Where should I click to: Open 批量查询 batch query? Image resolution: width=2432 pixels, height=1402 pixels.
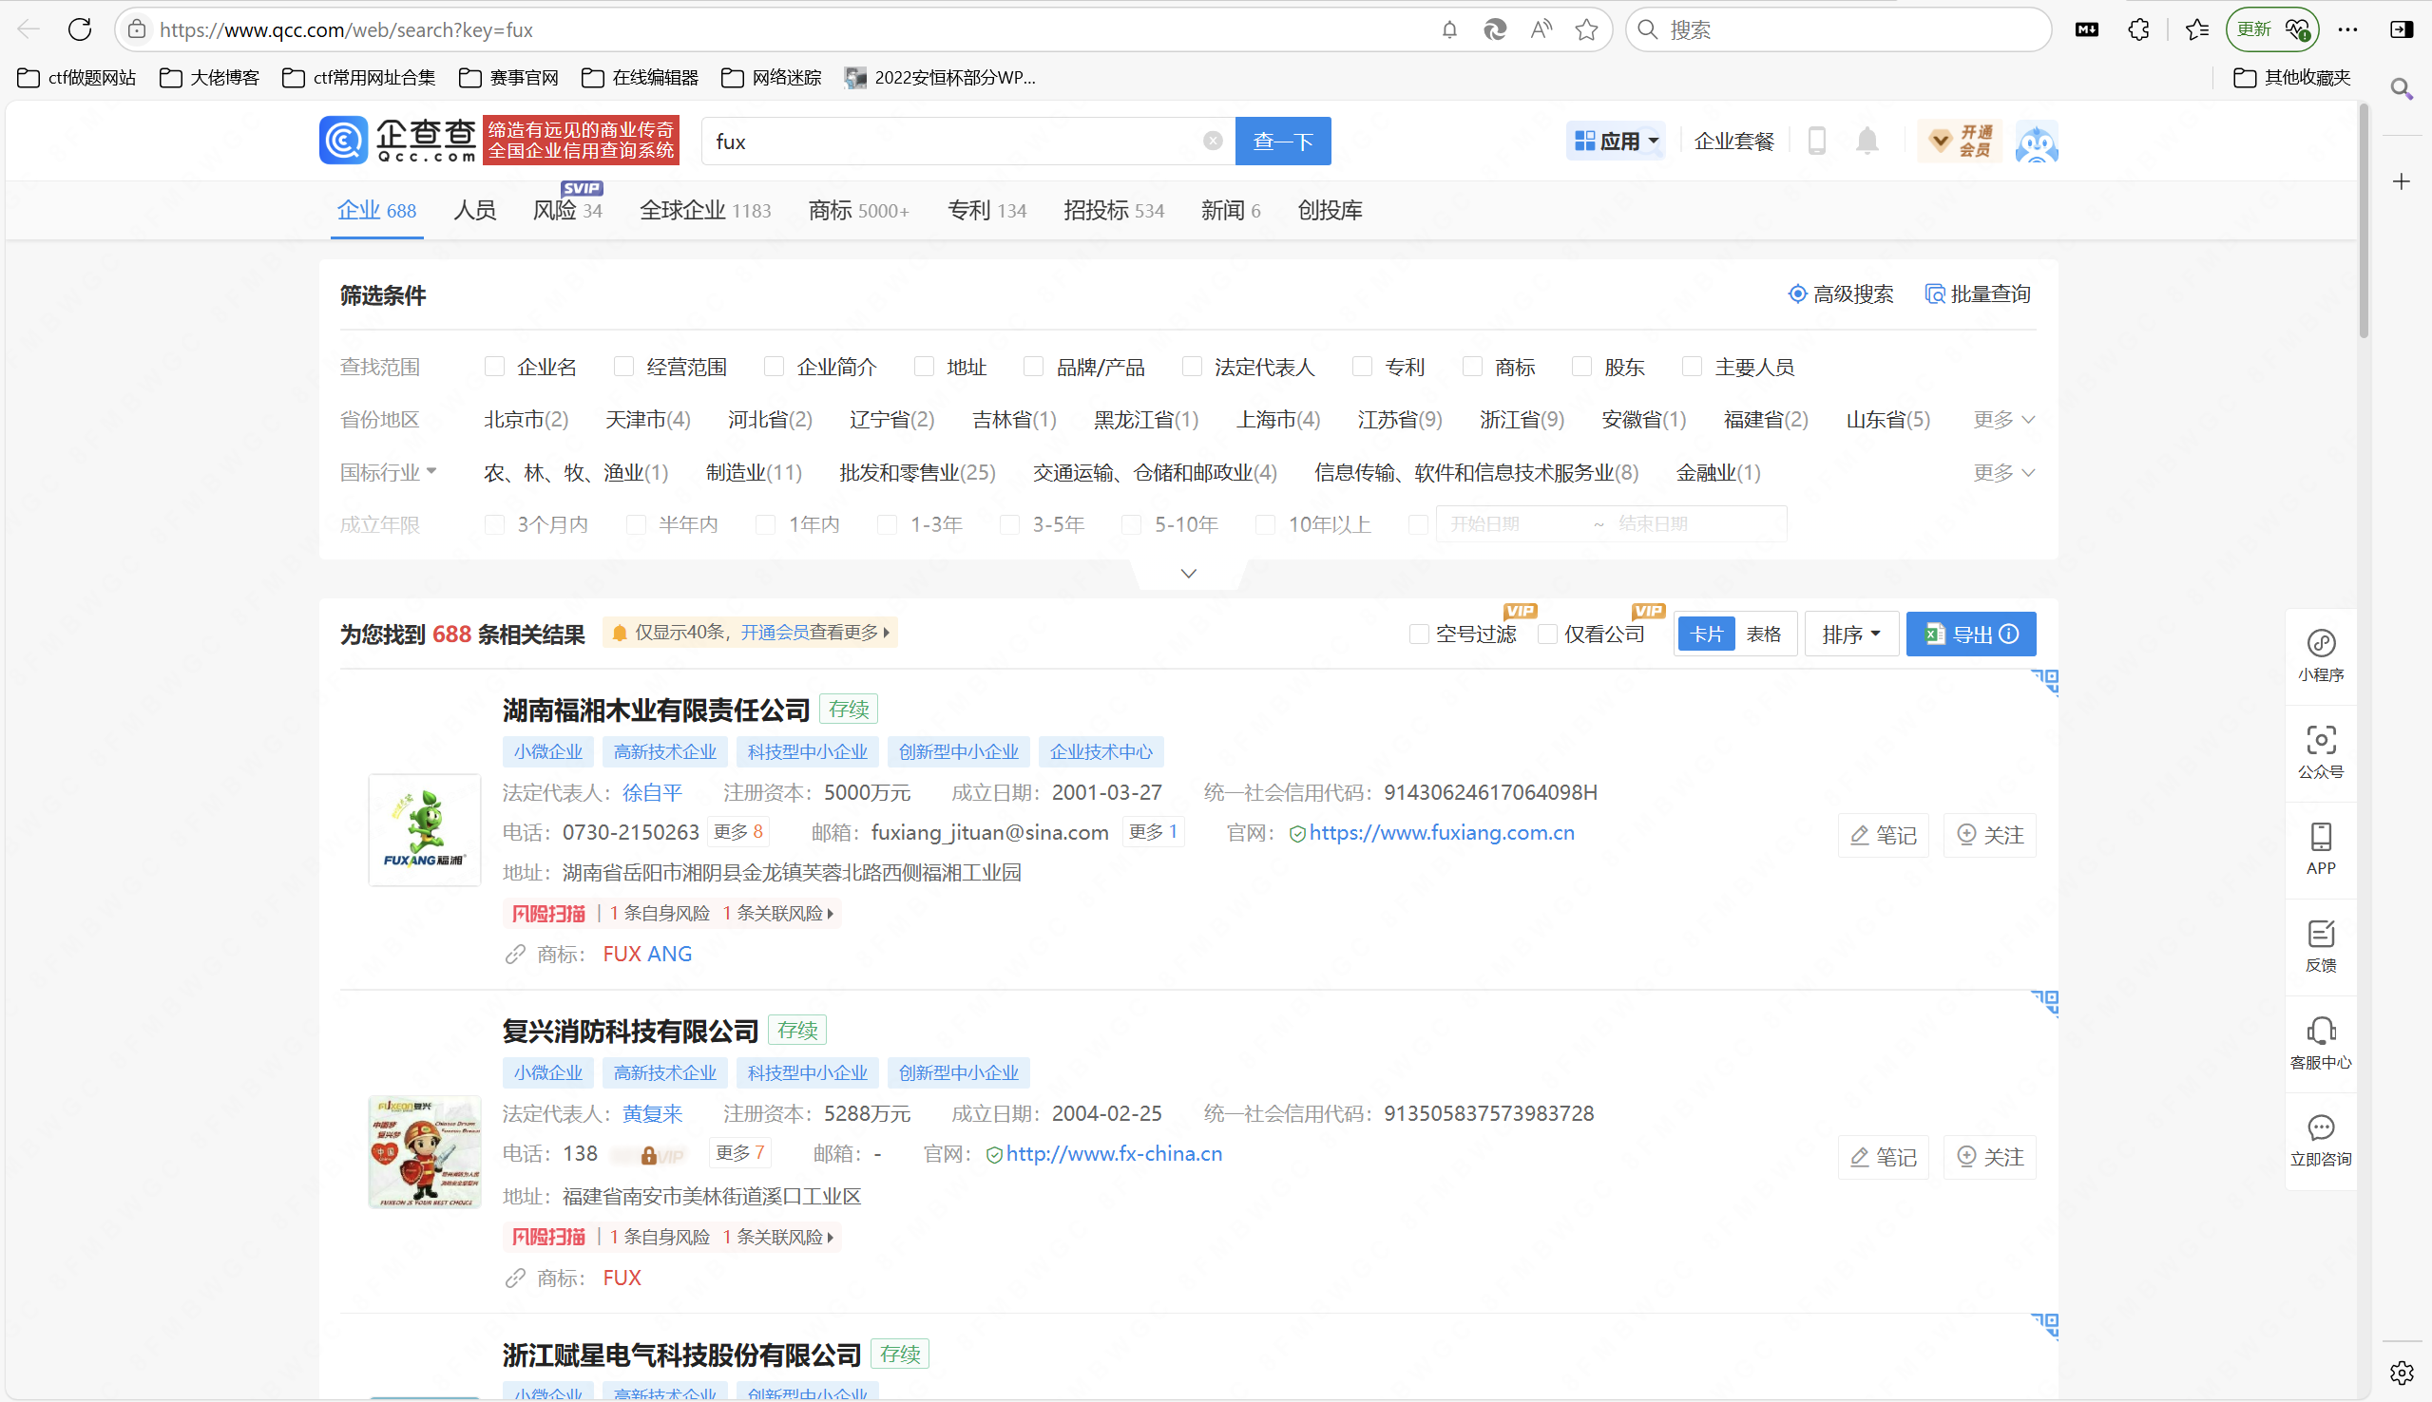click(1978, 294)
